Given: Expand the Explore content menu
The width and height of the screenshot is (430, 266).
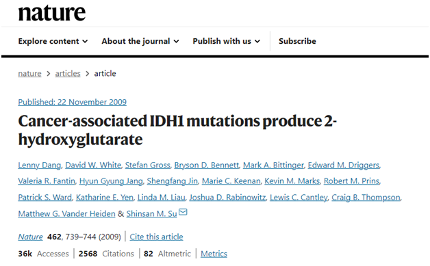Looking at the screenshot, I should 53,41.
